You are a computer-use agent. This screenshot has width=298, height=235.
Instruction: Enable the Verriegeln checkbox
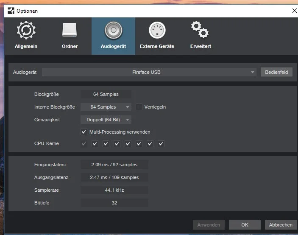[x=139, y=107]
